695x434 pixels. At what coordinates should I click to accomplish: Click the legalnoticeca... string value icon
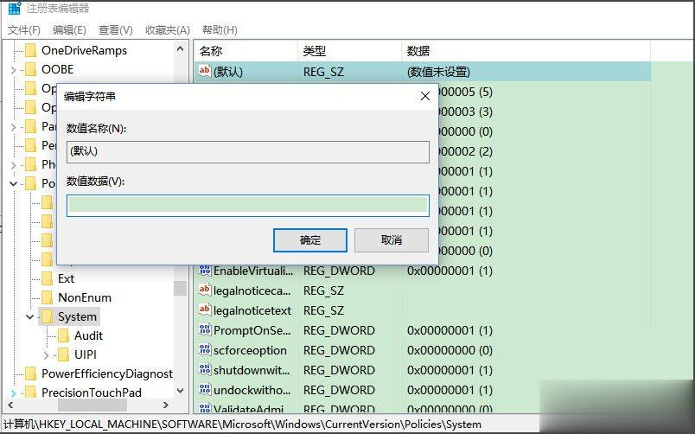point(204,290)
